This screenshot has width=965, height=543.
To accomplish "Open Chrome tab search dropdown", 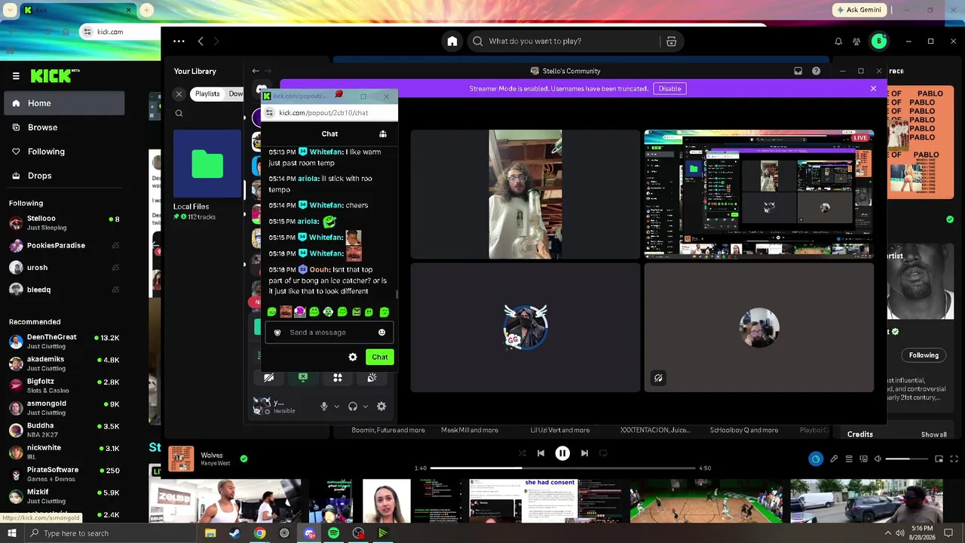I will (9, 10).
